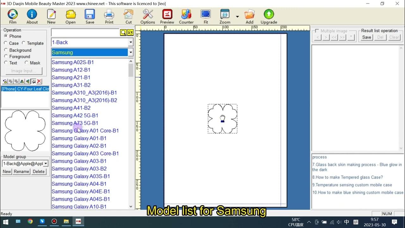
Task: Select the Phone operation radio button
Action: pyautogui.click(x=6, y=36)
